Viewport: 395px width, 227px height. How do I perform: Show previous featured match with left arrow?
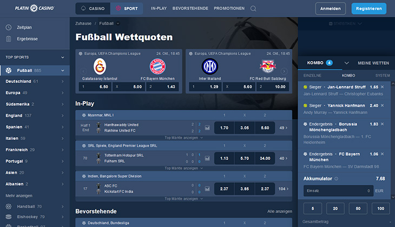(83, 71)
